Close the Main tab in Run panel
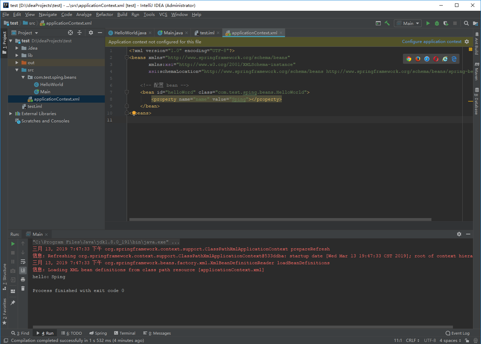Screen dimensions: 481x344 [46, 235]
